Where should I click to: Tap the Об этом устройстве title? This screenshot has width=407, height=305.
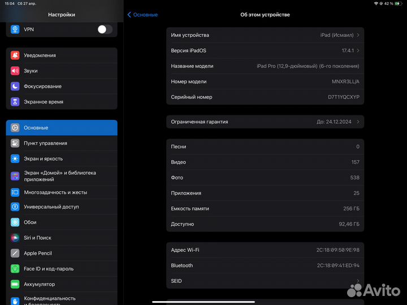pos(265,15)
